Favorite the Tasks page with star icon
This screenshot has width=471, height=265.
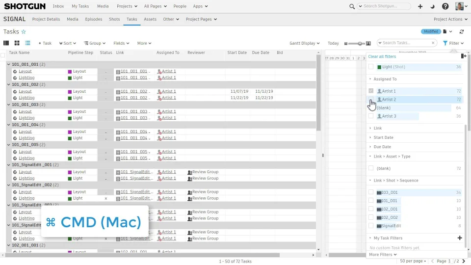click(24, 31)
